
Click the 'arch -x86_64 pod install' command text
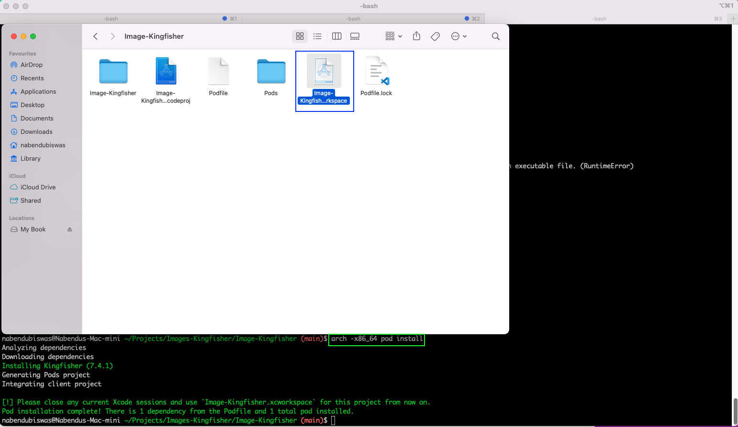tap(377, 339)
